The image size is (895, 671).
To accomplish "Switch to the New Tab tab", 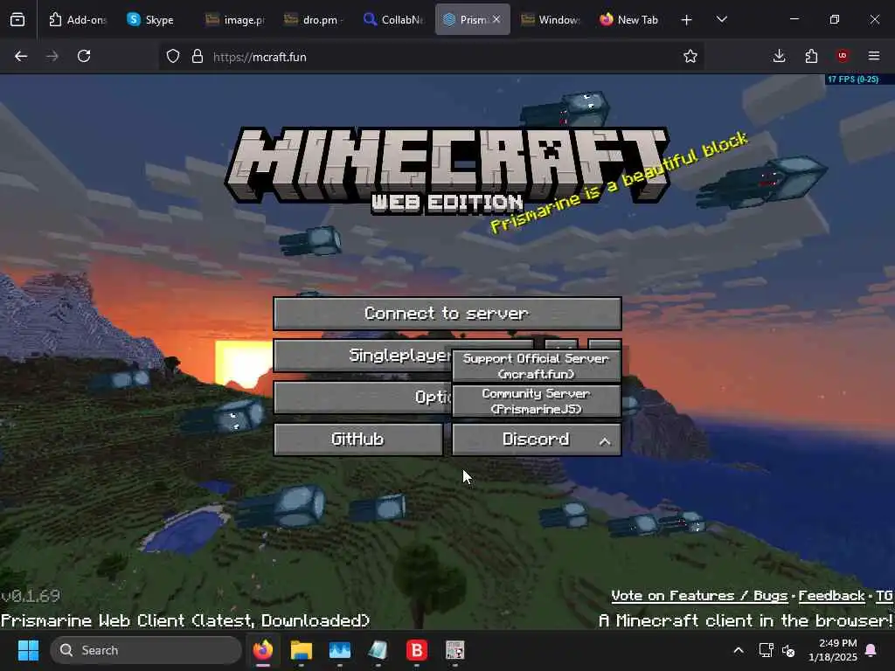I will 629,19.
